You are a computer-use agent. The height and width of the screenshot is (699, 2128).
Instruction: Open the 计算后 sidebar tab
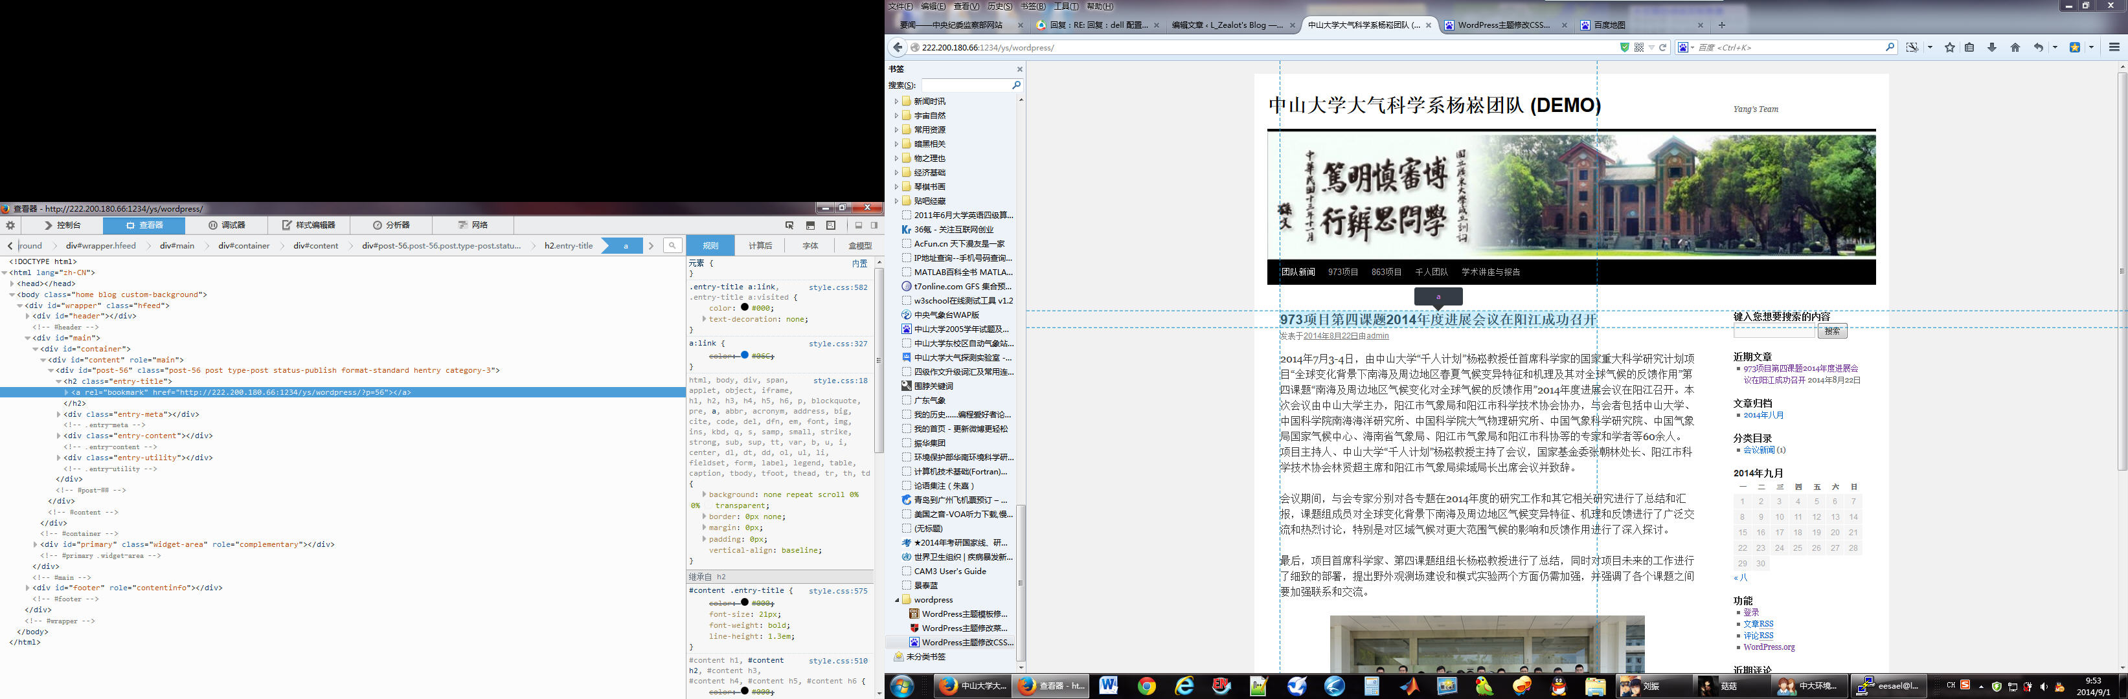pos(760,245)
